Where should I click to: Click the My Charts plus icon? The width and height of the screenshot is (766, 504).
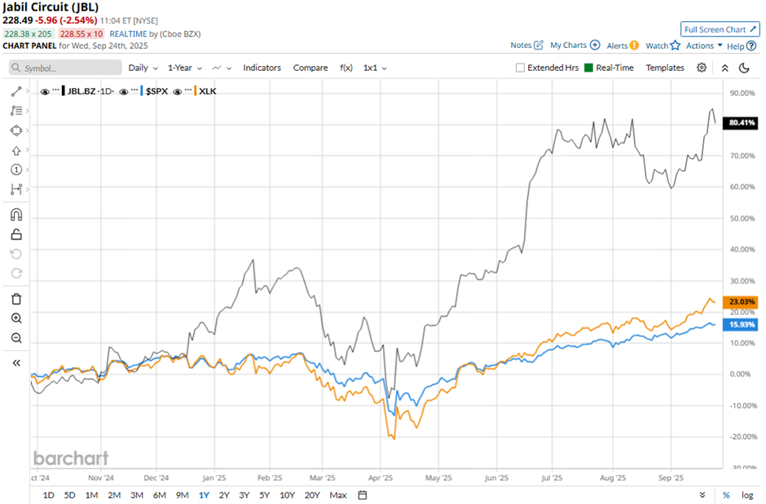(595, 45)
